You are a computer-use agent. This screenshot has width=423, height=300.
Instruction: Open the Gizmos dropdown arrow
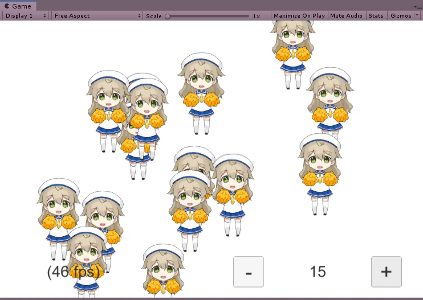tap(417, 15)
